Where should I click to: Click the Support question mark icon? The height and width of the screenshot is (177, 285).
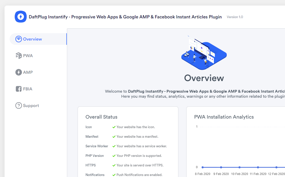19,105
